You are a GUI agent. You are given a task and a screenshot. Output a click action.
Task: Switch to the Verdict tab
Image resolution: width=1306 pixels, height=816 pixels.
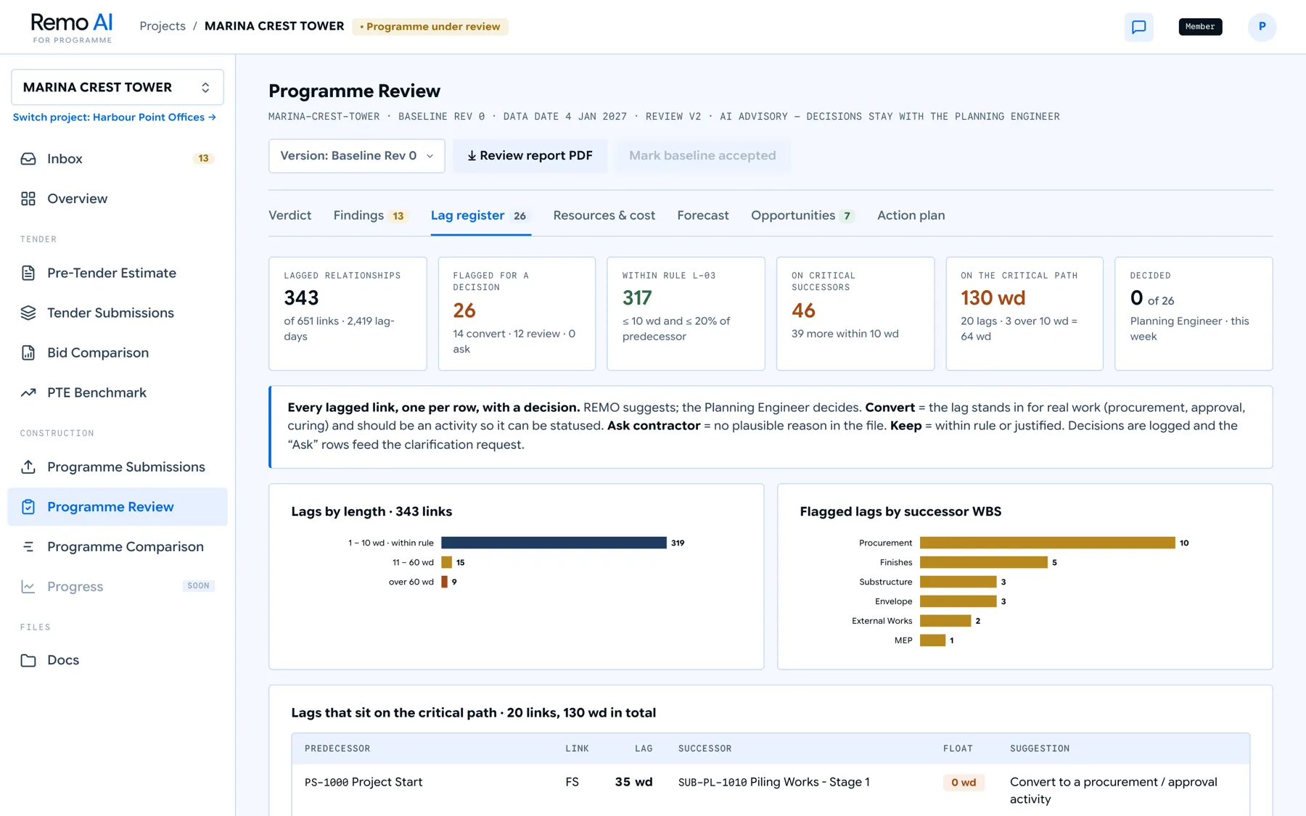tap(289, 215)
